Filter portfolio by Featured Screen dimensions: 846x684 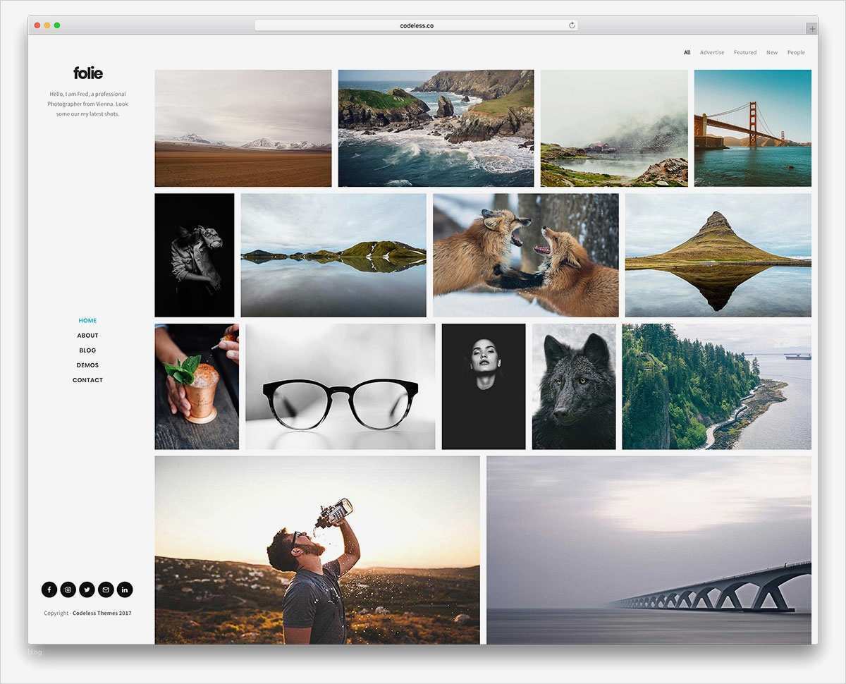click(x=745, y=52)
